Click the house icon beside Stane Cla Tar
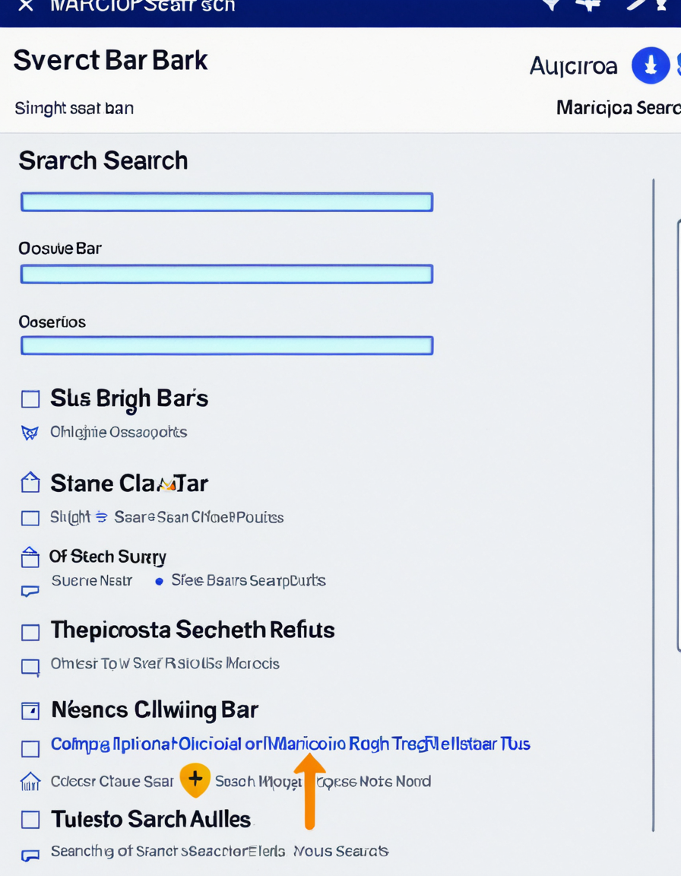 click(x=30, y=482)
